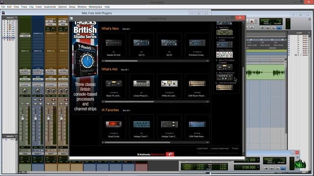Screen dimensions: 314x176
Task: Turn the pan knob on Audio 1 track
Action: coord(37,91)
